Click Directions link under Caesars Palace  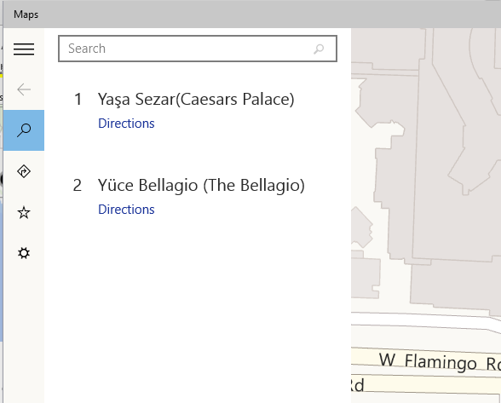click(126, 124)
